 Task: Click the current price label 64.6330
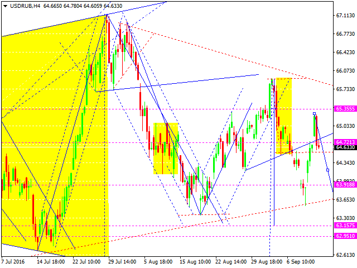[x=345, y=147]
